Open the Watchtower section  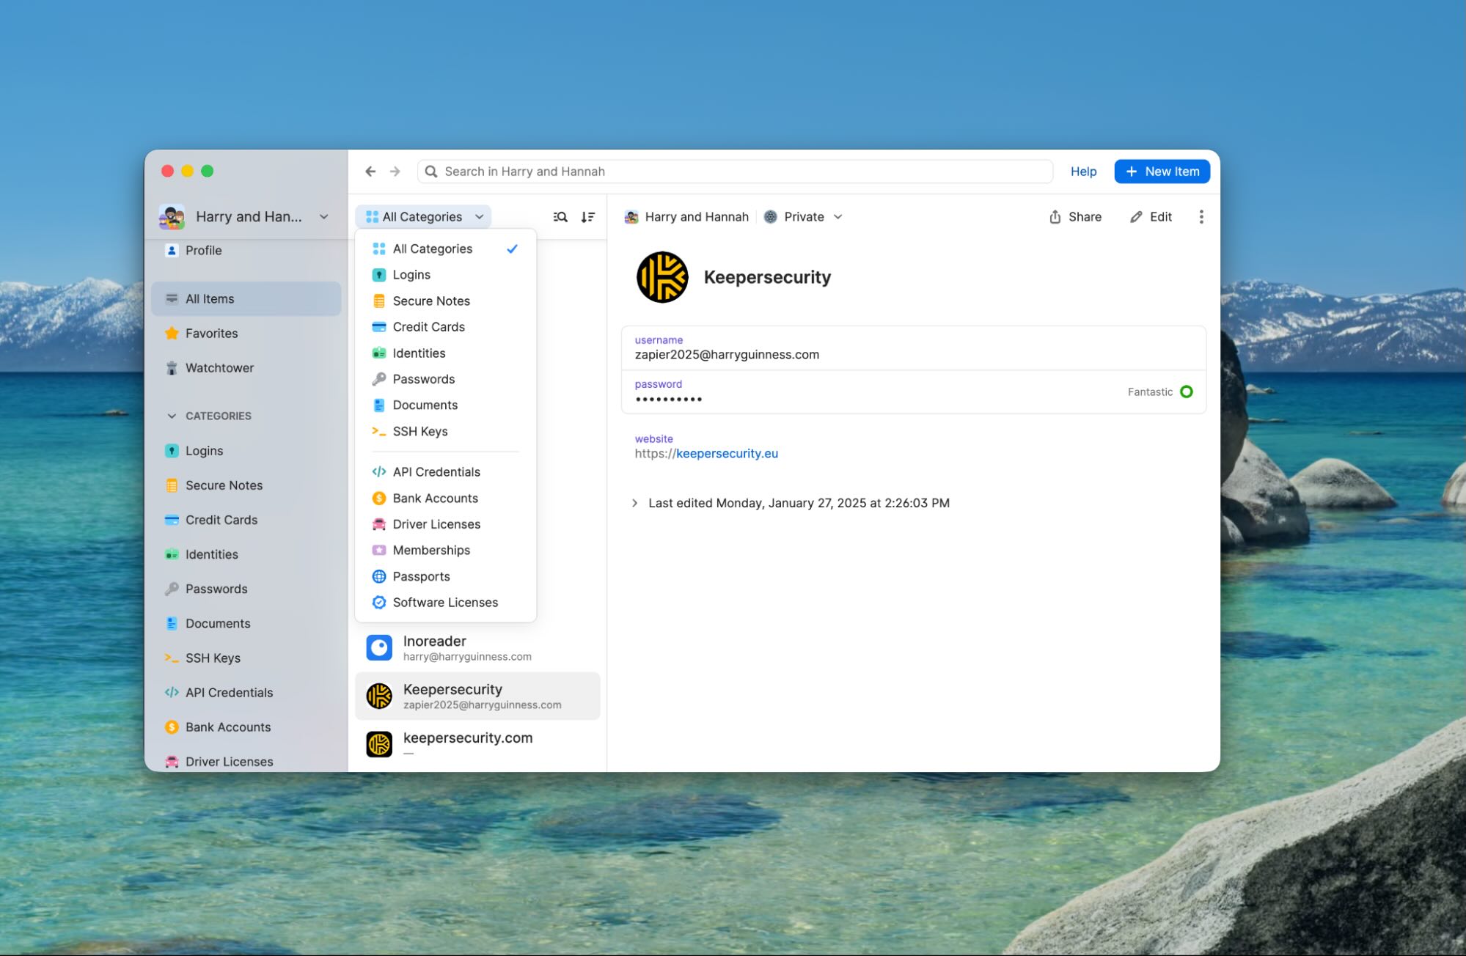coord(218,367)
